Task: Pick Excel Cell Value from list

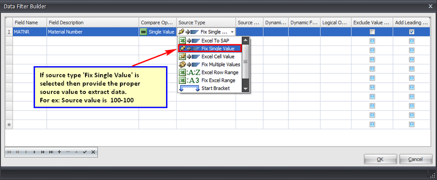Action: tap(210, 57)
